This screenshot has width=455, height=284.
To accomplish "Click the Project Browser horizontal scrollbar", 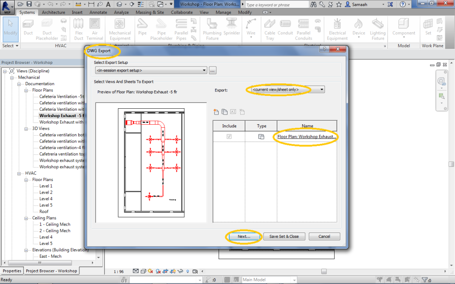I will click(x=40, y=263).
